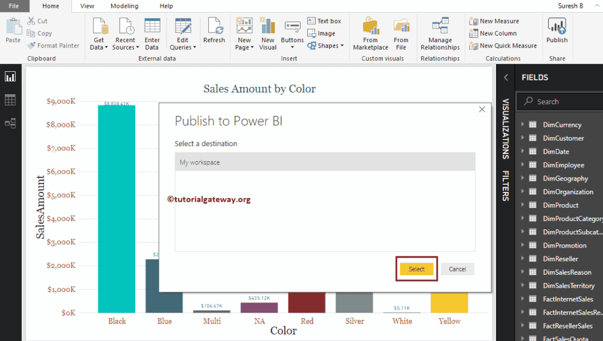Click the Copy icon
Screen dimensions: 603x341
[31, 33]
